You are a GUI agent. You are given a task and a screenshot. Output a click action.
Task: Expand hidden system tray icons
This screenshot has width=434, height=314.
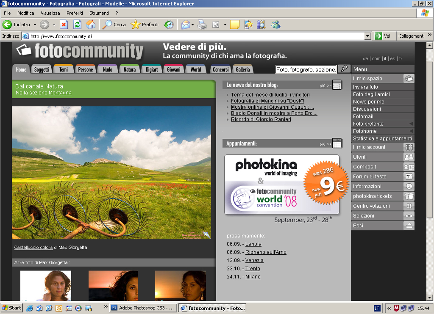[389, 308]
